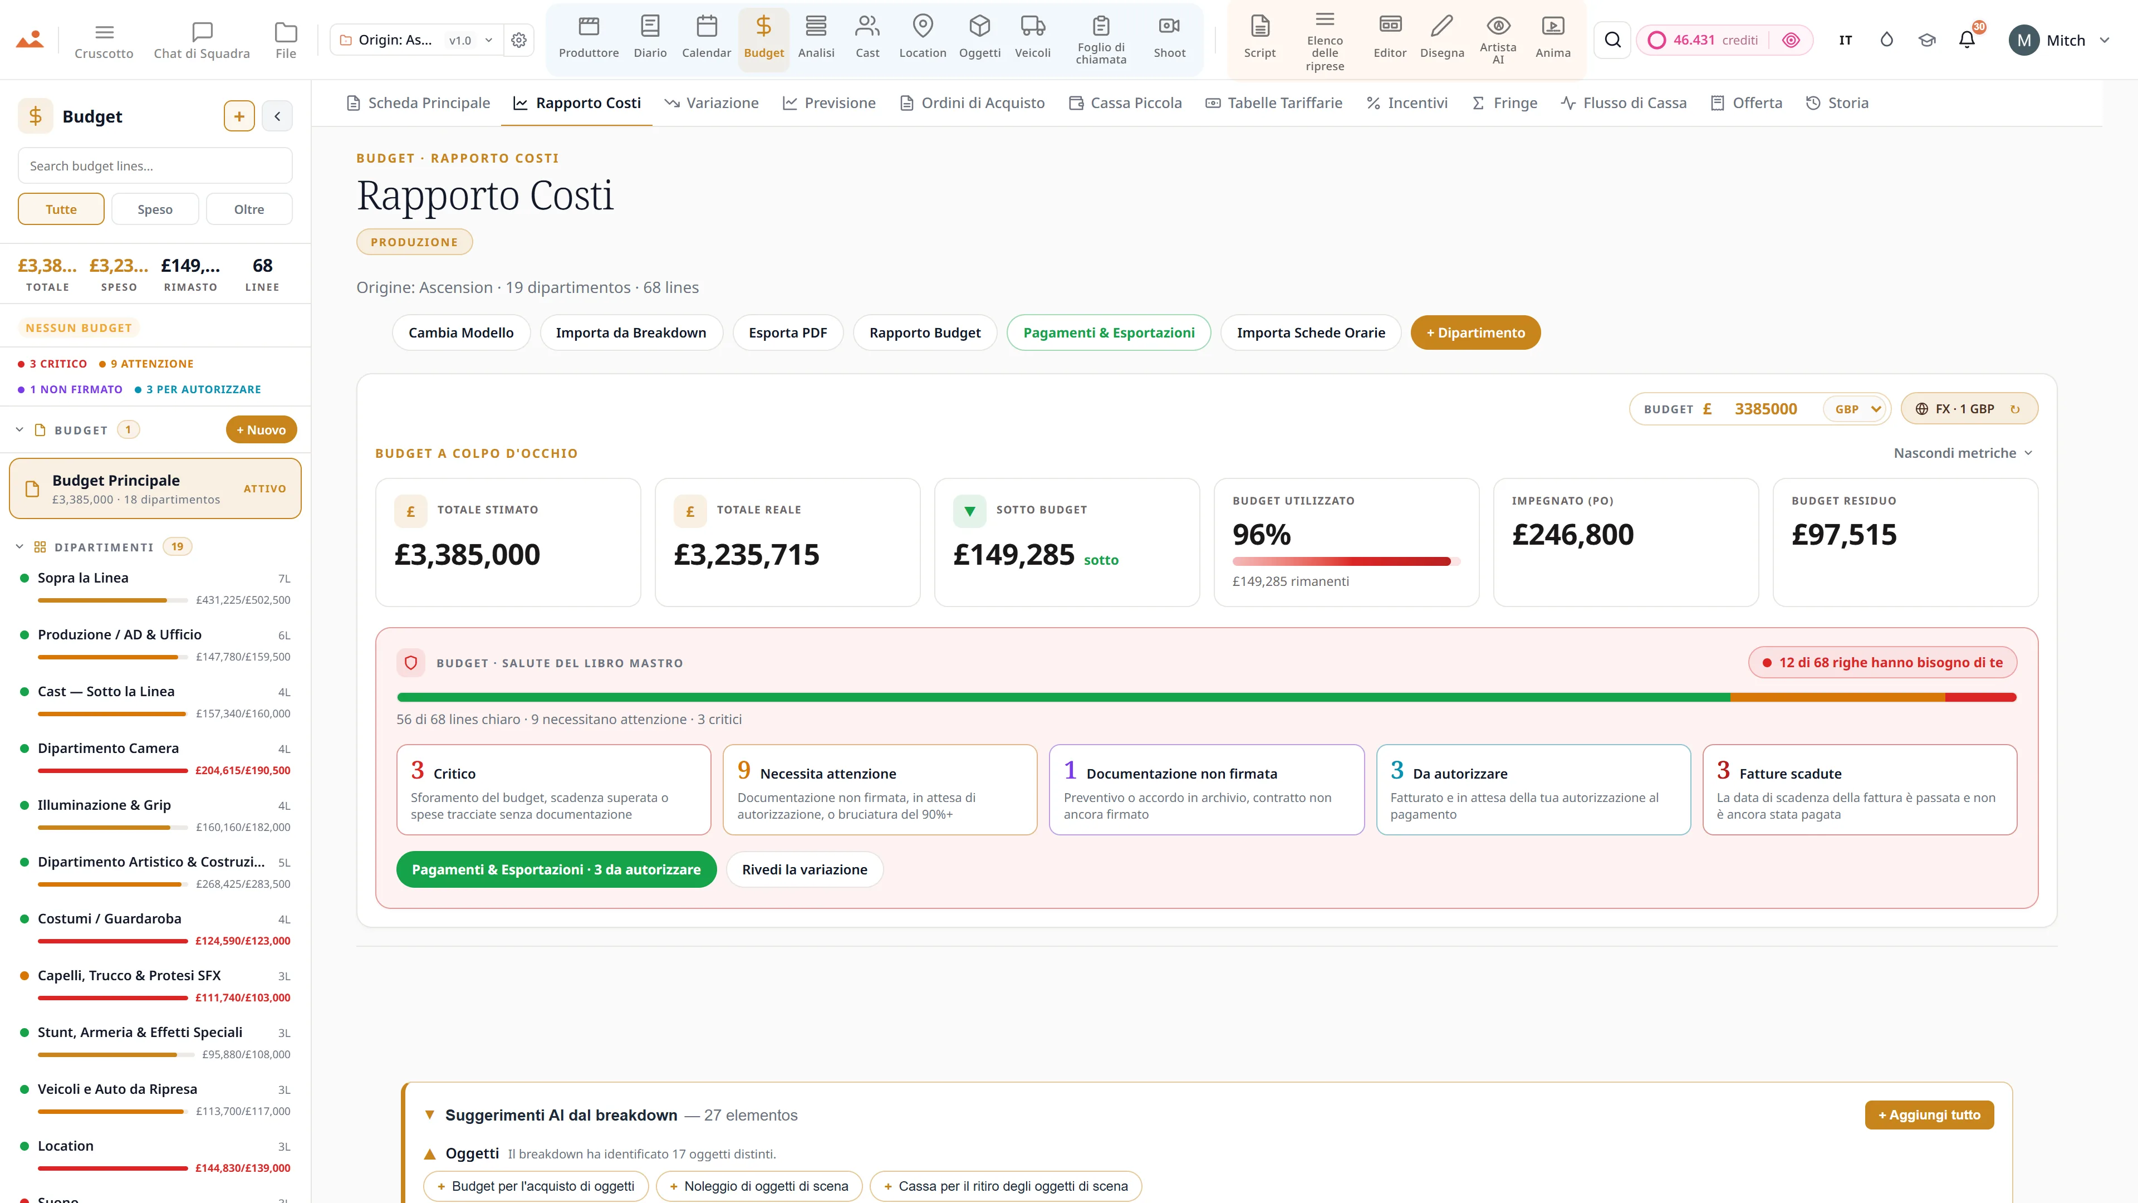
Task: Click the droplet theme icon
Action: [x=1886, y=40]
